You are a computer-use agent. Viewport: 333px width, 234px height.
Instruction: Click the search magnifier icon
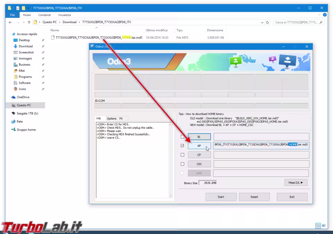tap(321, 22)
